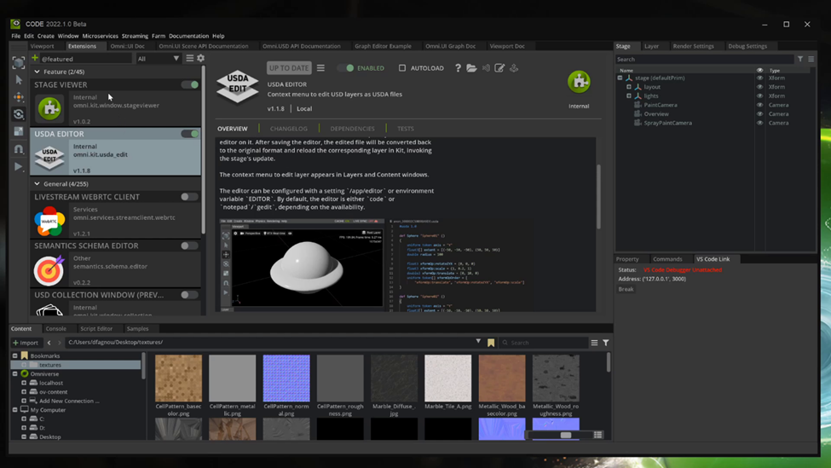Check the Autoload checkbox

pyautogui.click(x=402, y=68)
